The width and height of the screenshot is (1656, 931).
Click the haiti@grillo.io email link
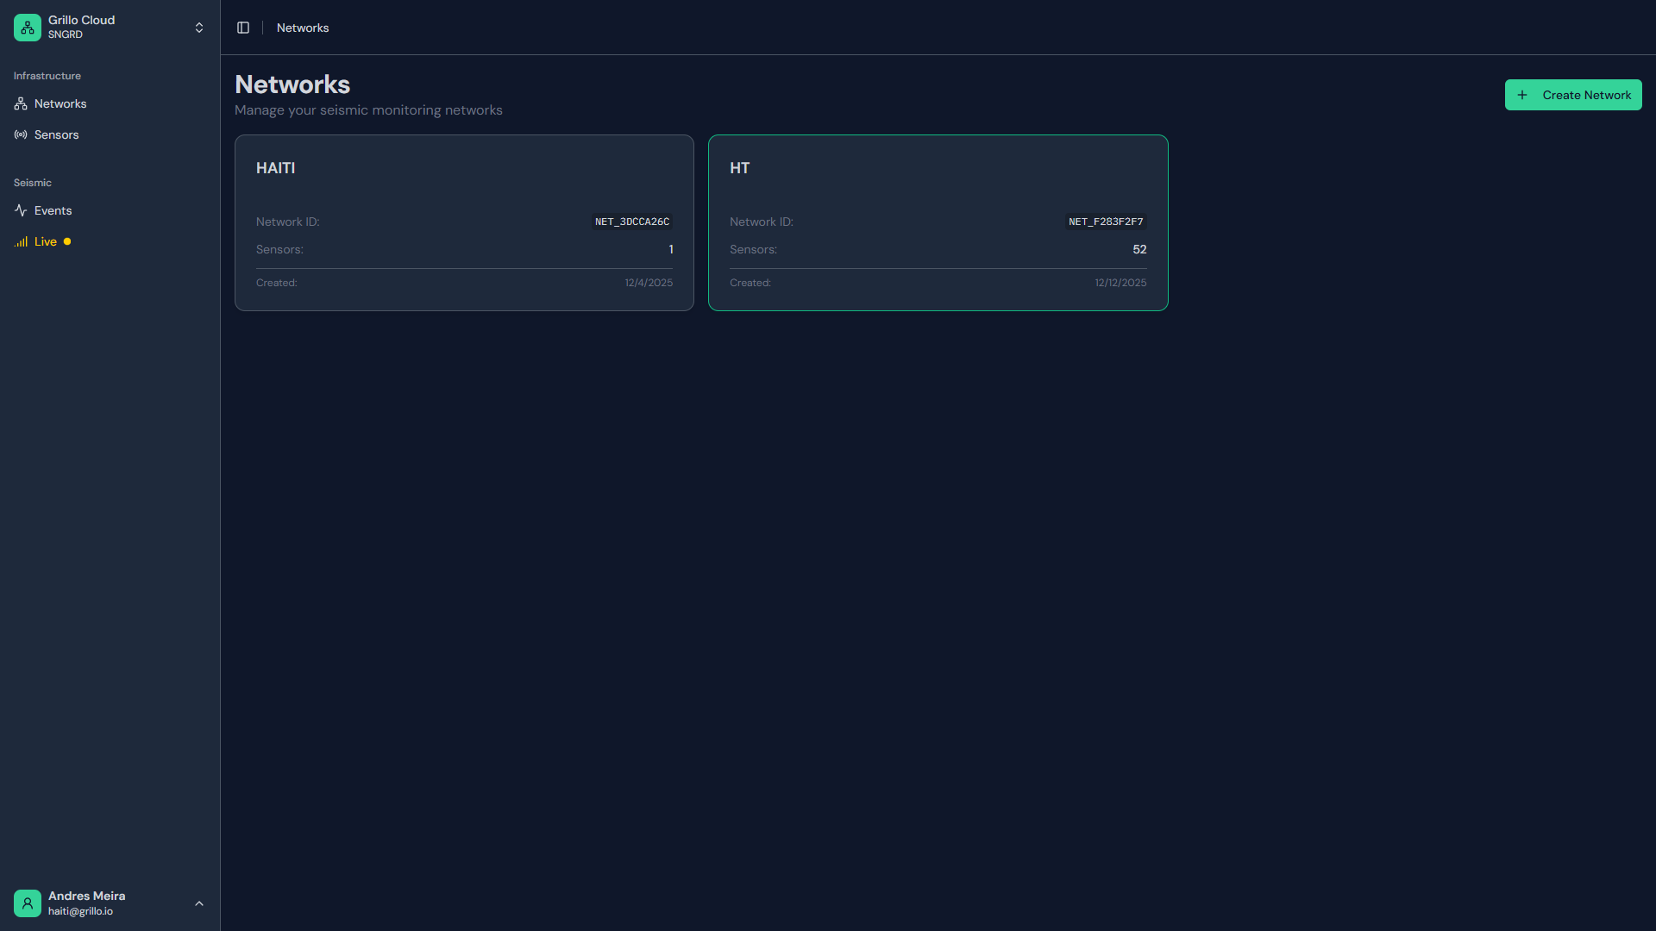81,911
